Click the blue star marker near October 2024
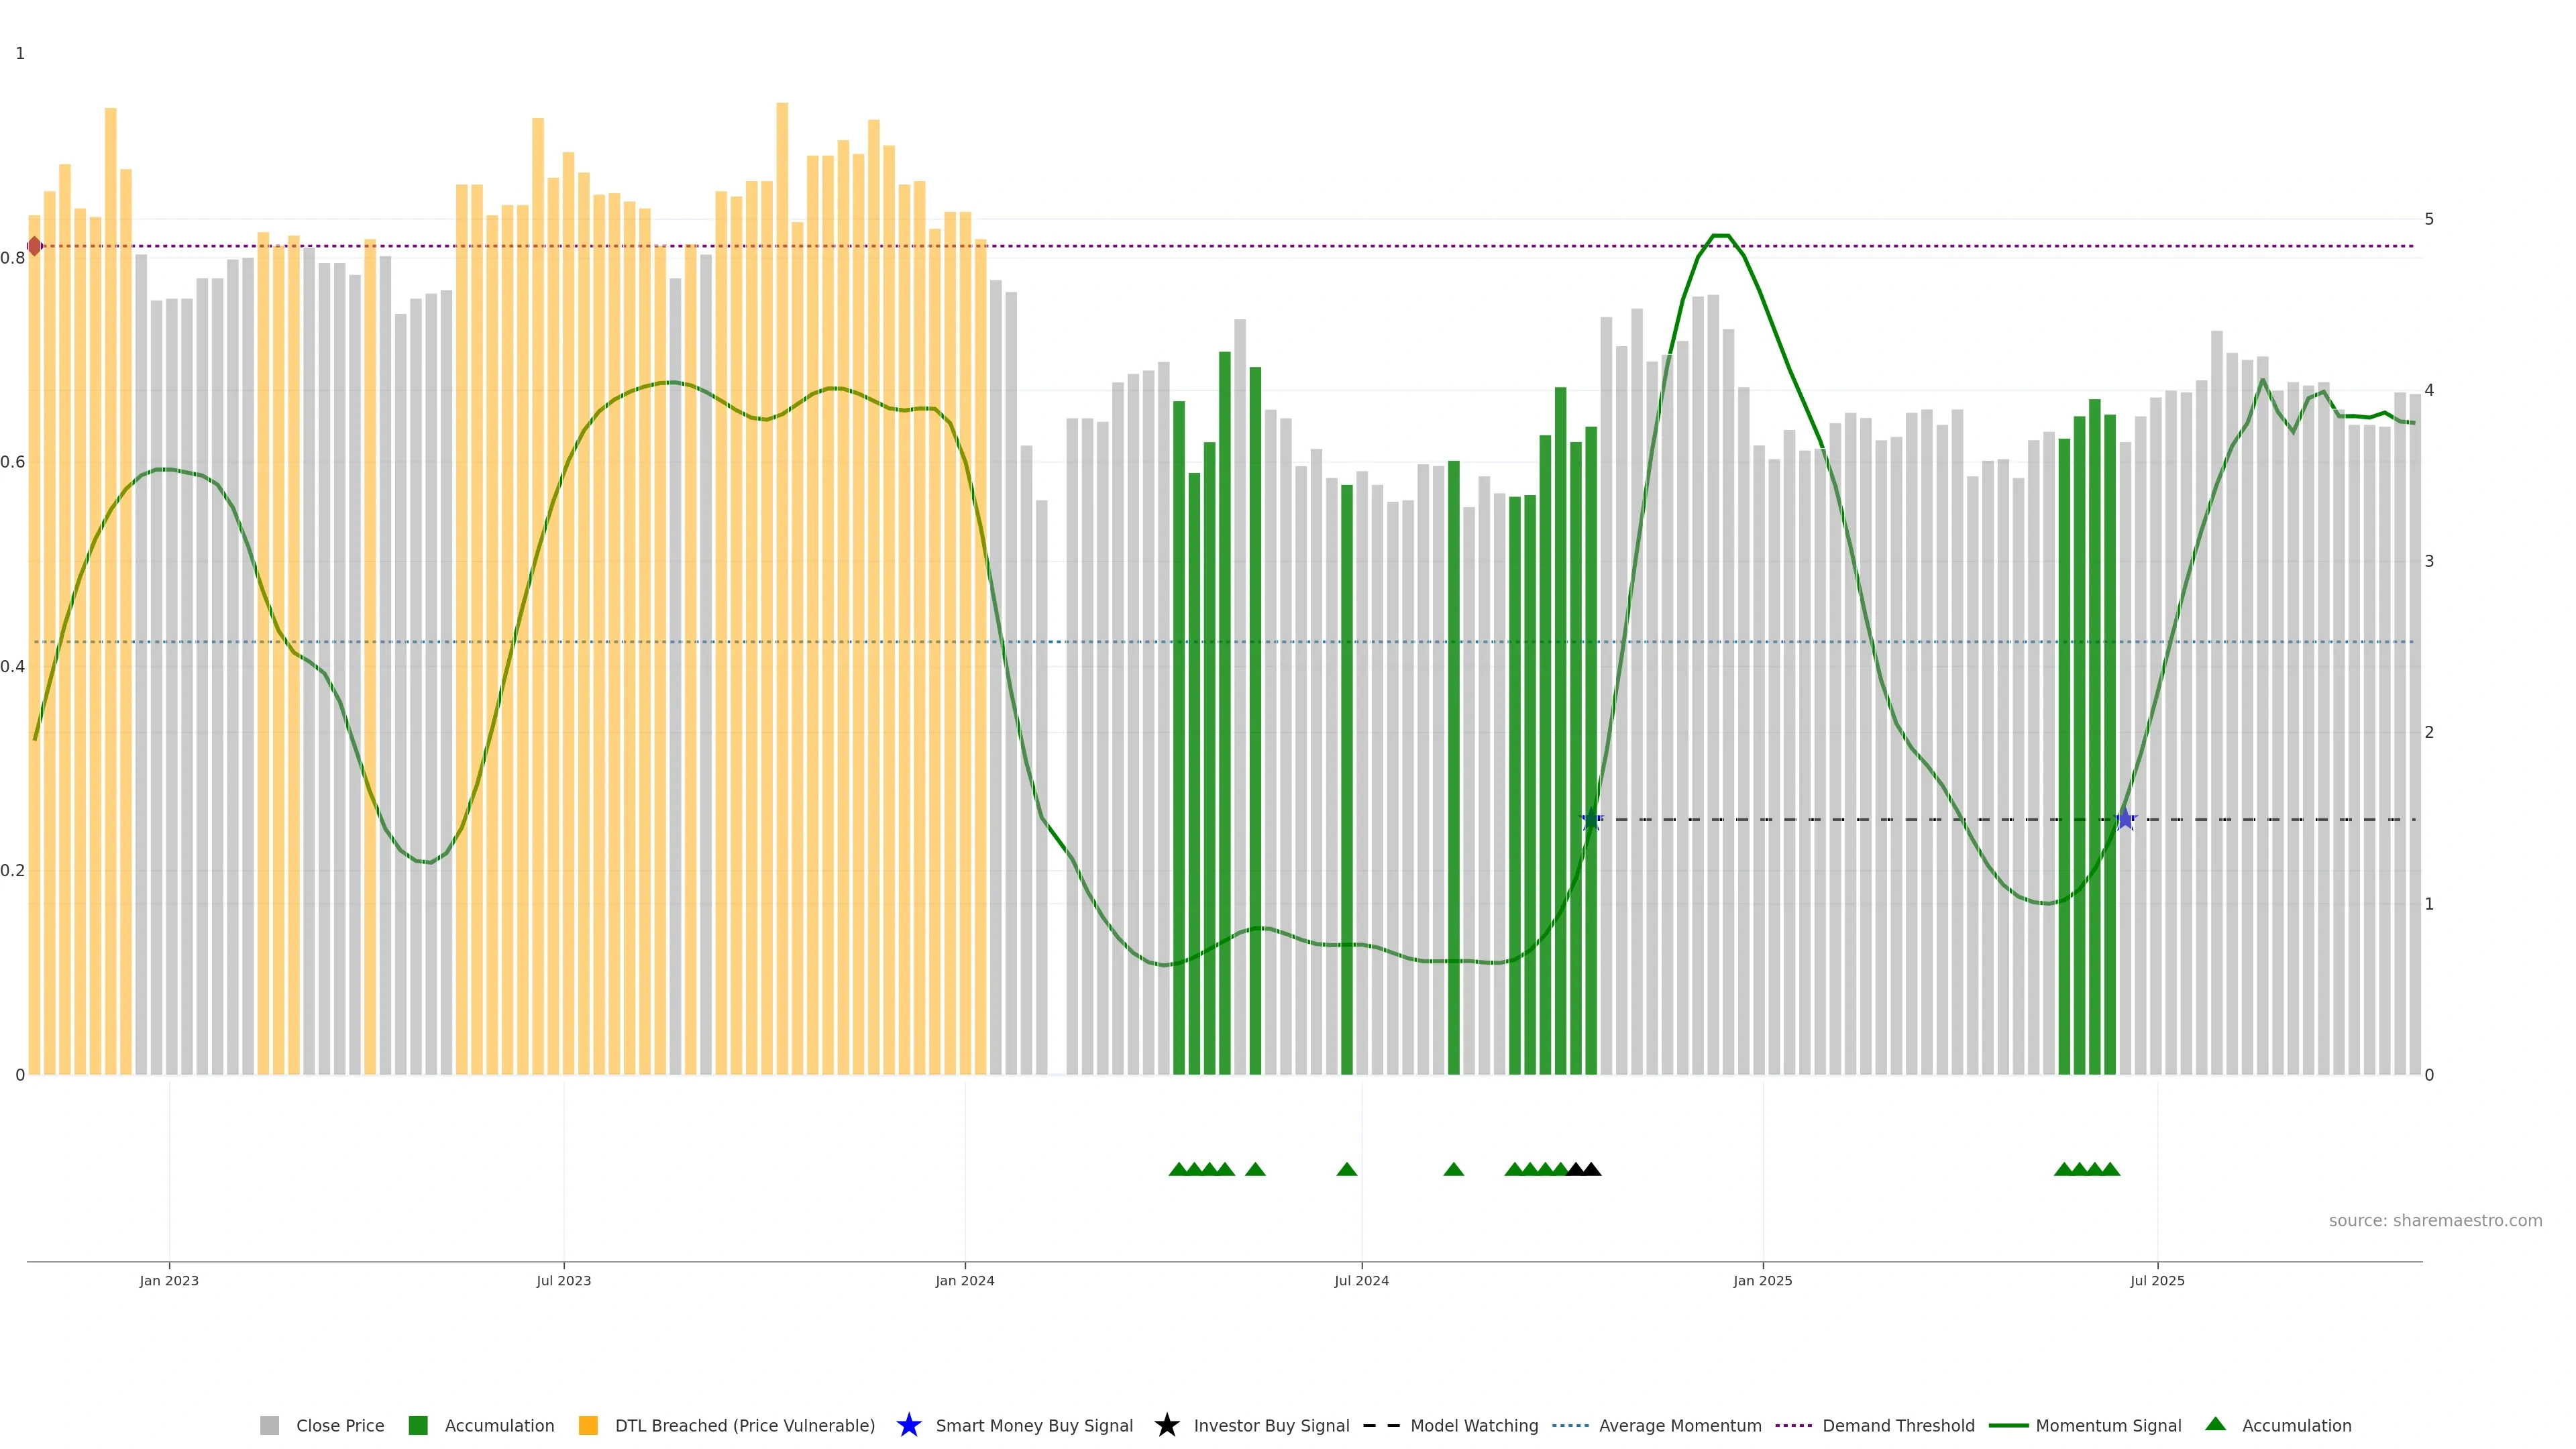Screen dimensions: 2576x1449 pyautogui.click(x=1591, y=820)
